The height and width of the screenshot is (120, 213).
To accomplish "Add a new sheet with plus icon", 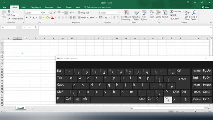I will pyautogui.click(x=32, y=108).
